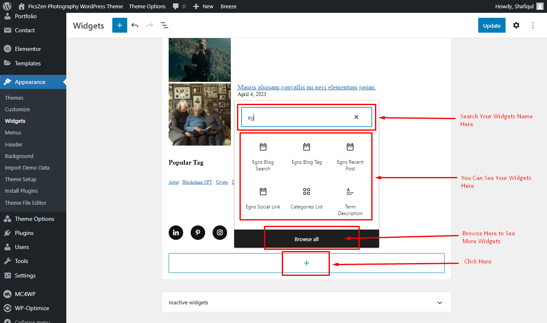This screenshot has width=547, height=323.
Task: Go to Themes submenu
Action: (x=14, y=98)
